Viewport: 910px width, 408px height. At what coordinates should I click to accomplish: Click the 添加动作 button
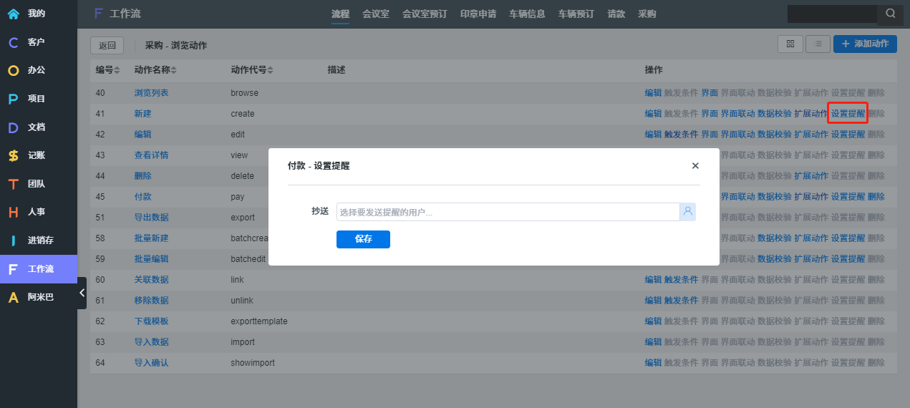pos(864,44)
